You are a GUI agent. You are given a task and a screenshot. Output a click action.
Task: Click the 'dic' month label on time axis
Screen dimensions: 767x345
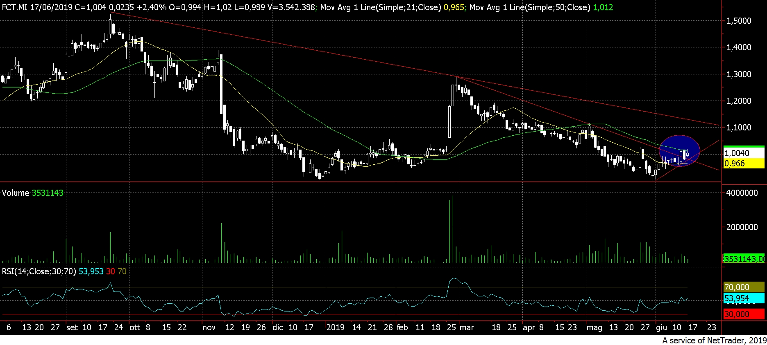[x=278, y=327]
